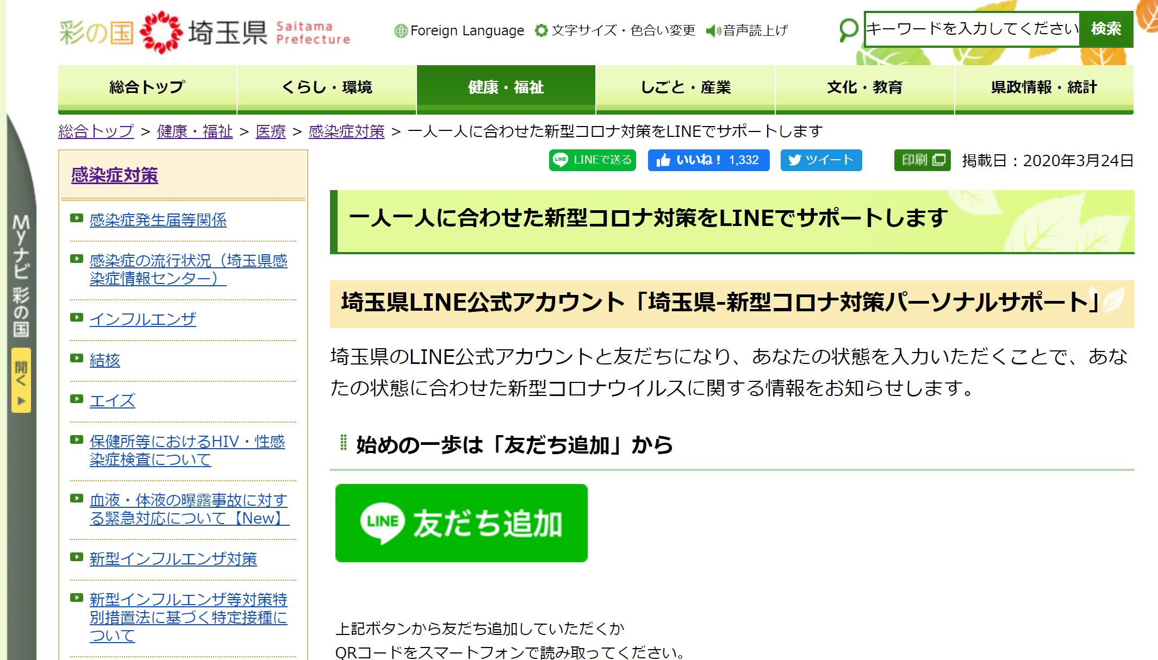1158x660 pixels.
Task: Click the green LINE 友だち追加 button
Action: pyautogui.click(x=462, y=523)
